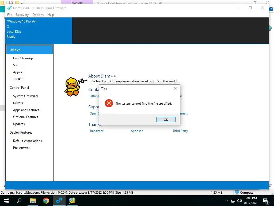This screenshot has width=274, height=206.
Task: Open Apps and Features in sidebar
Action: [26, 110]
